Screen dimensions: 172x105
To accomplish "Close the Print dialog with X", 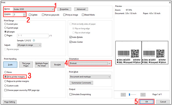I will [x=170, y=2].
